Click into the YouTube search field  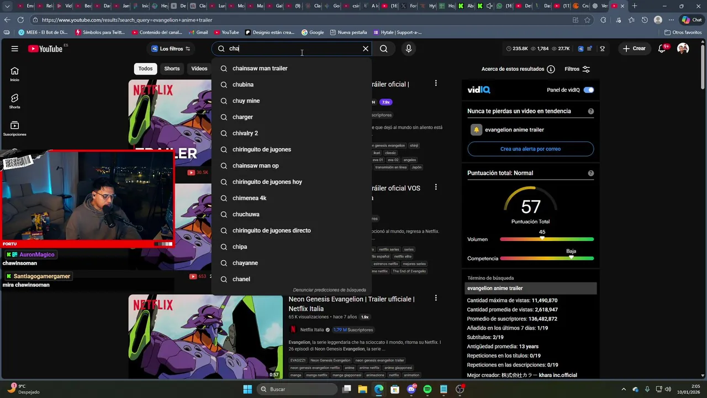pos(293,49)
